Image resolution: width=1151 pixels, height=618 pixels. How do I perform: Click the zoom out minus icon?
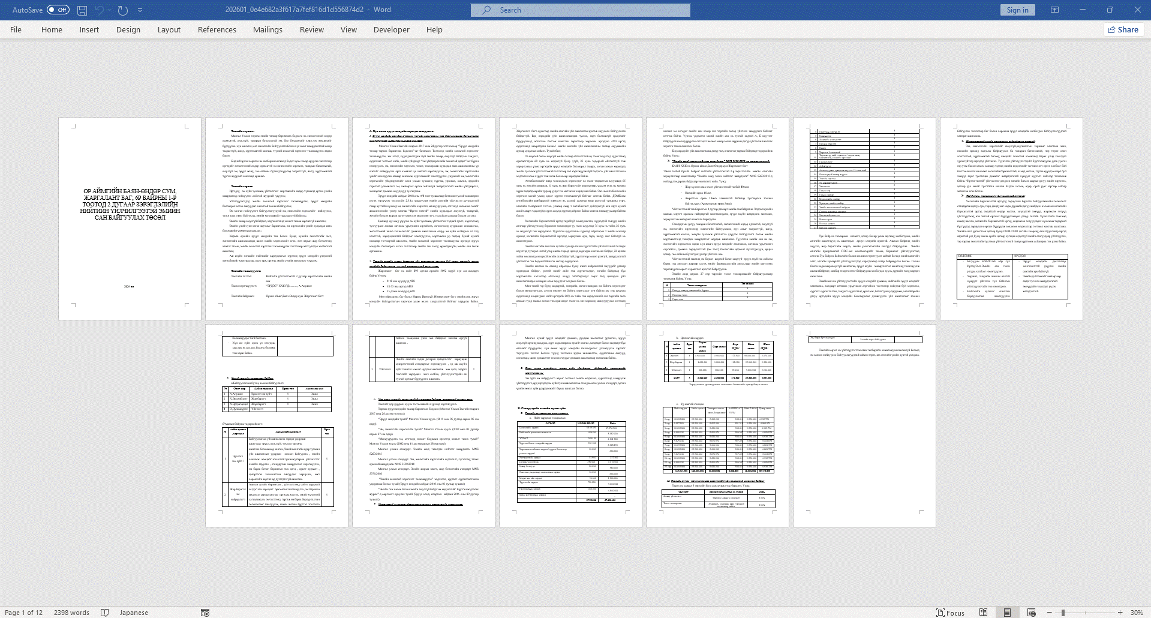(1049, 613)
